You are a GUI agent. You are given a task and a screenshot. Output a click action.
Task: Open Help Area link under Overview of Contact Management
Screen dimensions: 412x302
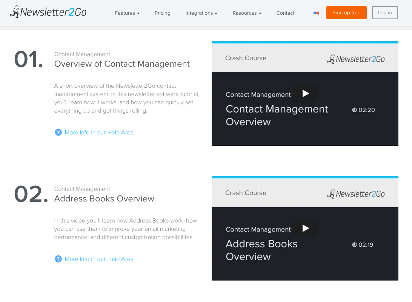point(99,133)
